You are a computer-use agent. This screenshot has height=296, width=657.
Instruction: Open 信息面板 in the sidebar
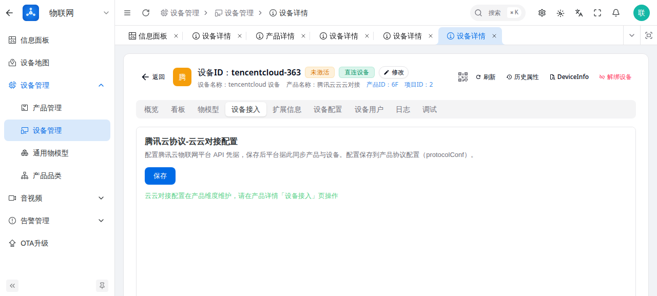pyautogui.click(x=57, y=40)
